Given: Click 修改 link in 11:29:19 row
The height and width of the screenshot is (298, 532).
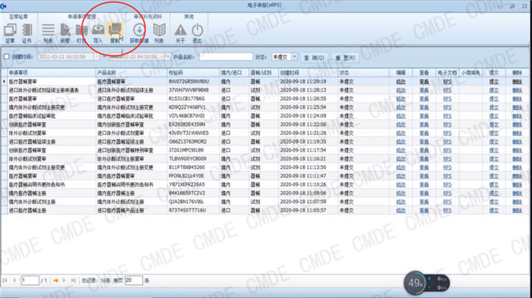Looking at the screenshot, I should tap(401, 82).
